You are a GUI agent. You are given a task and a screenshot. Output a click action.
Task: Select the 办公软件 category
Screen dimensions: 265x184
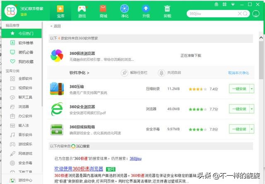coord(22,116)
